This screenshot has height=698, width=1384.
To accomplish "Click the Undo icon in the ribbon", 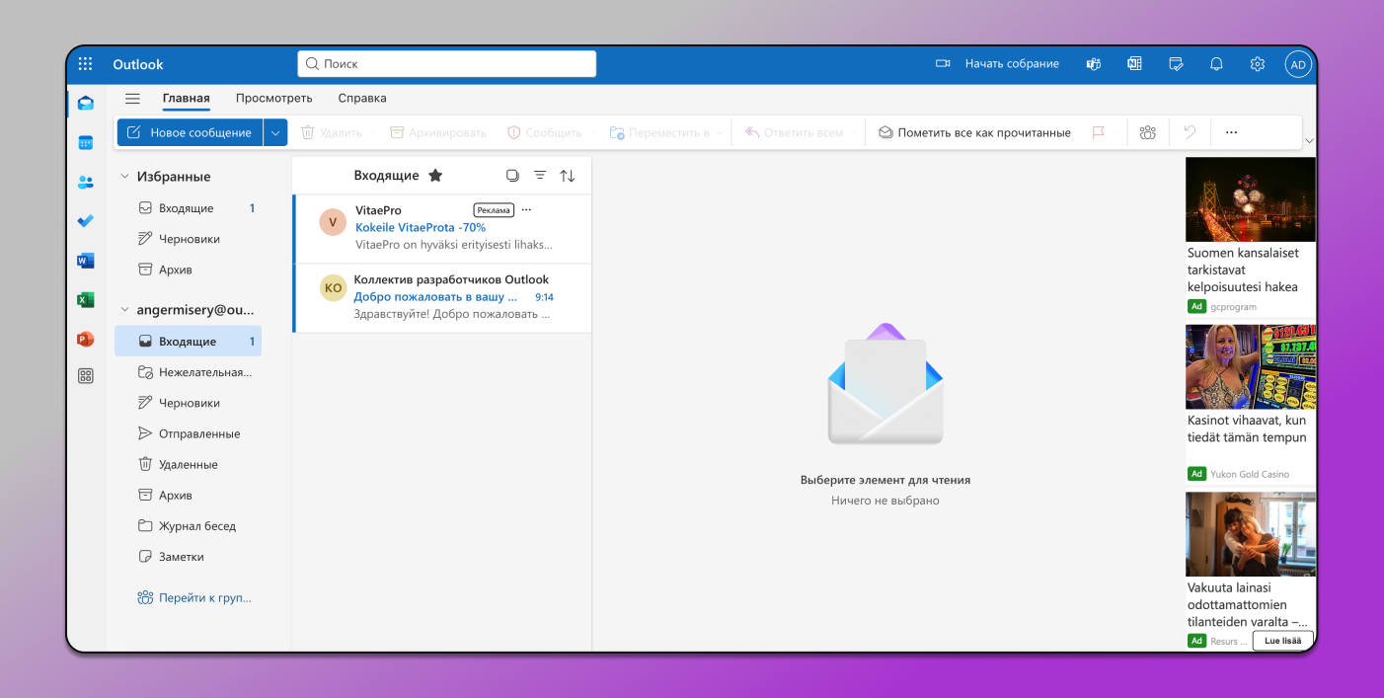I will 1190,131.
